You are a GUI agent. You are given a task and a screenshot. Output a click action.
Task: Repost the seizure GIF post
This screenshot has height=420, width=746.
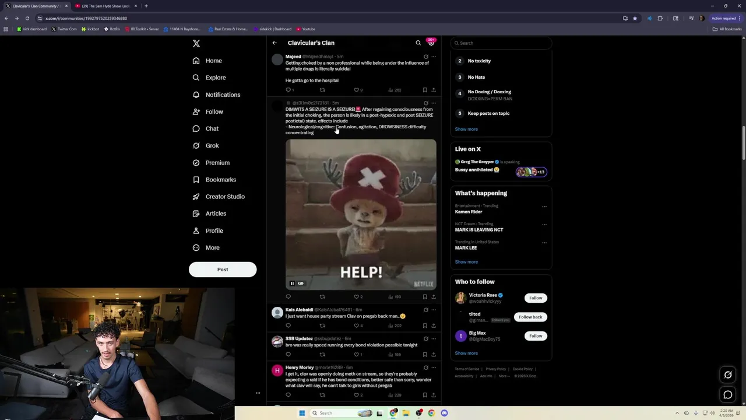pyautogui.click(x=322, y=296)
